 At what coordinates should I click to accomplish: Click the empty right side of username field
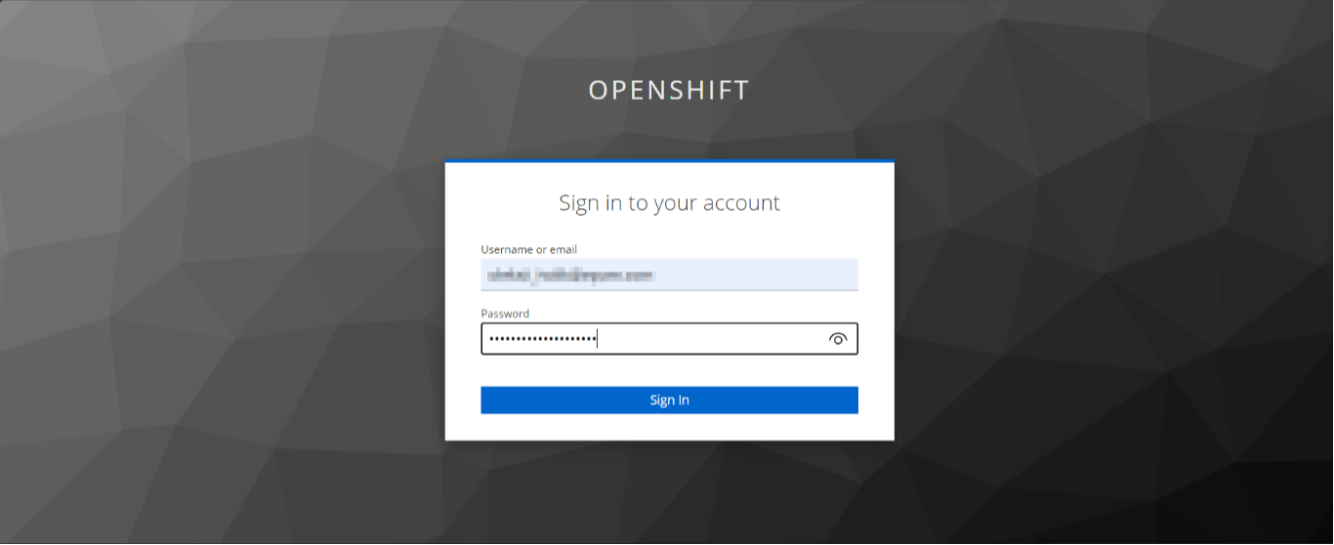(771, 274)
